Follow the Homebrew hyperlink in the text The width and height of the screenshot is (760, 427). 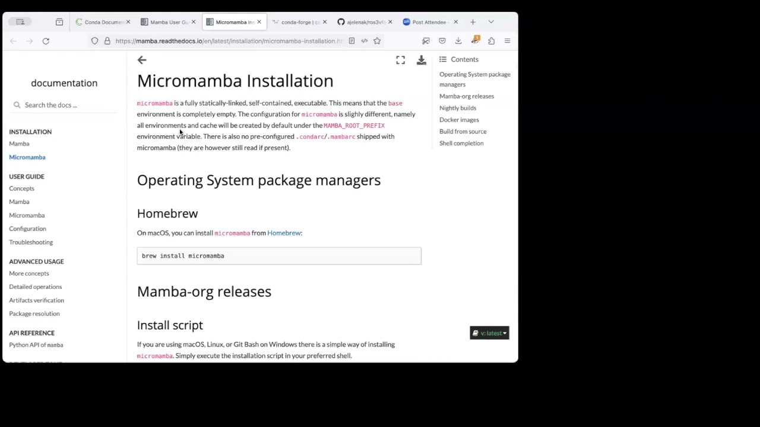tap(284, 233)
